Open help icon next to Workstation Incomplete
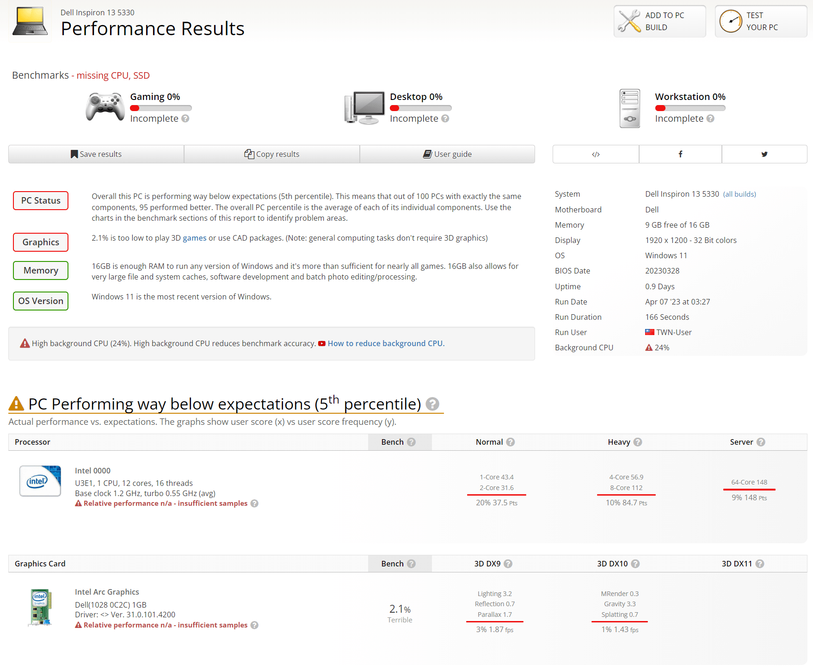This screenshot has width=813, height=671. 710,118
